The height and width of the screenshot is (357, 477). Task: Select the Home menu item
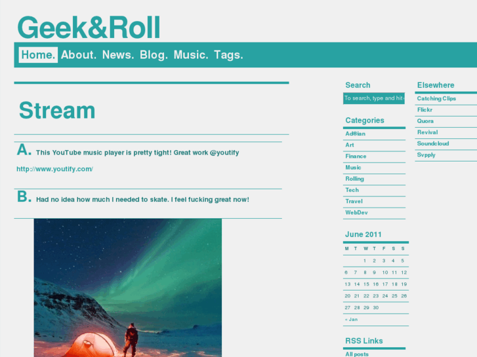[38, 55]
